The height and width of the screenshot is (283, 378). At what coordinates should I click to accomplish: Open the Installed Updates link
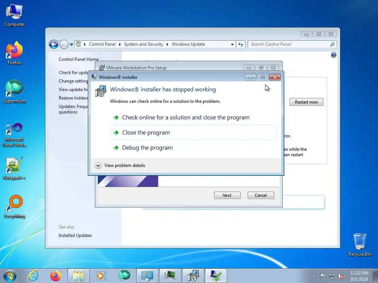75,235
